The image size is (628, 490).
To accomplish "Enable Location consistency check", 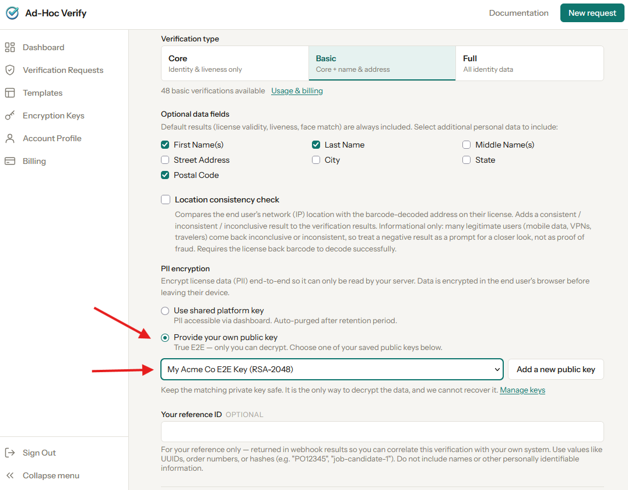I will [166, 199].
